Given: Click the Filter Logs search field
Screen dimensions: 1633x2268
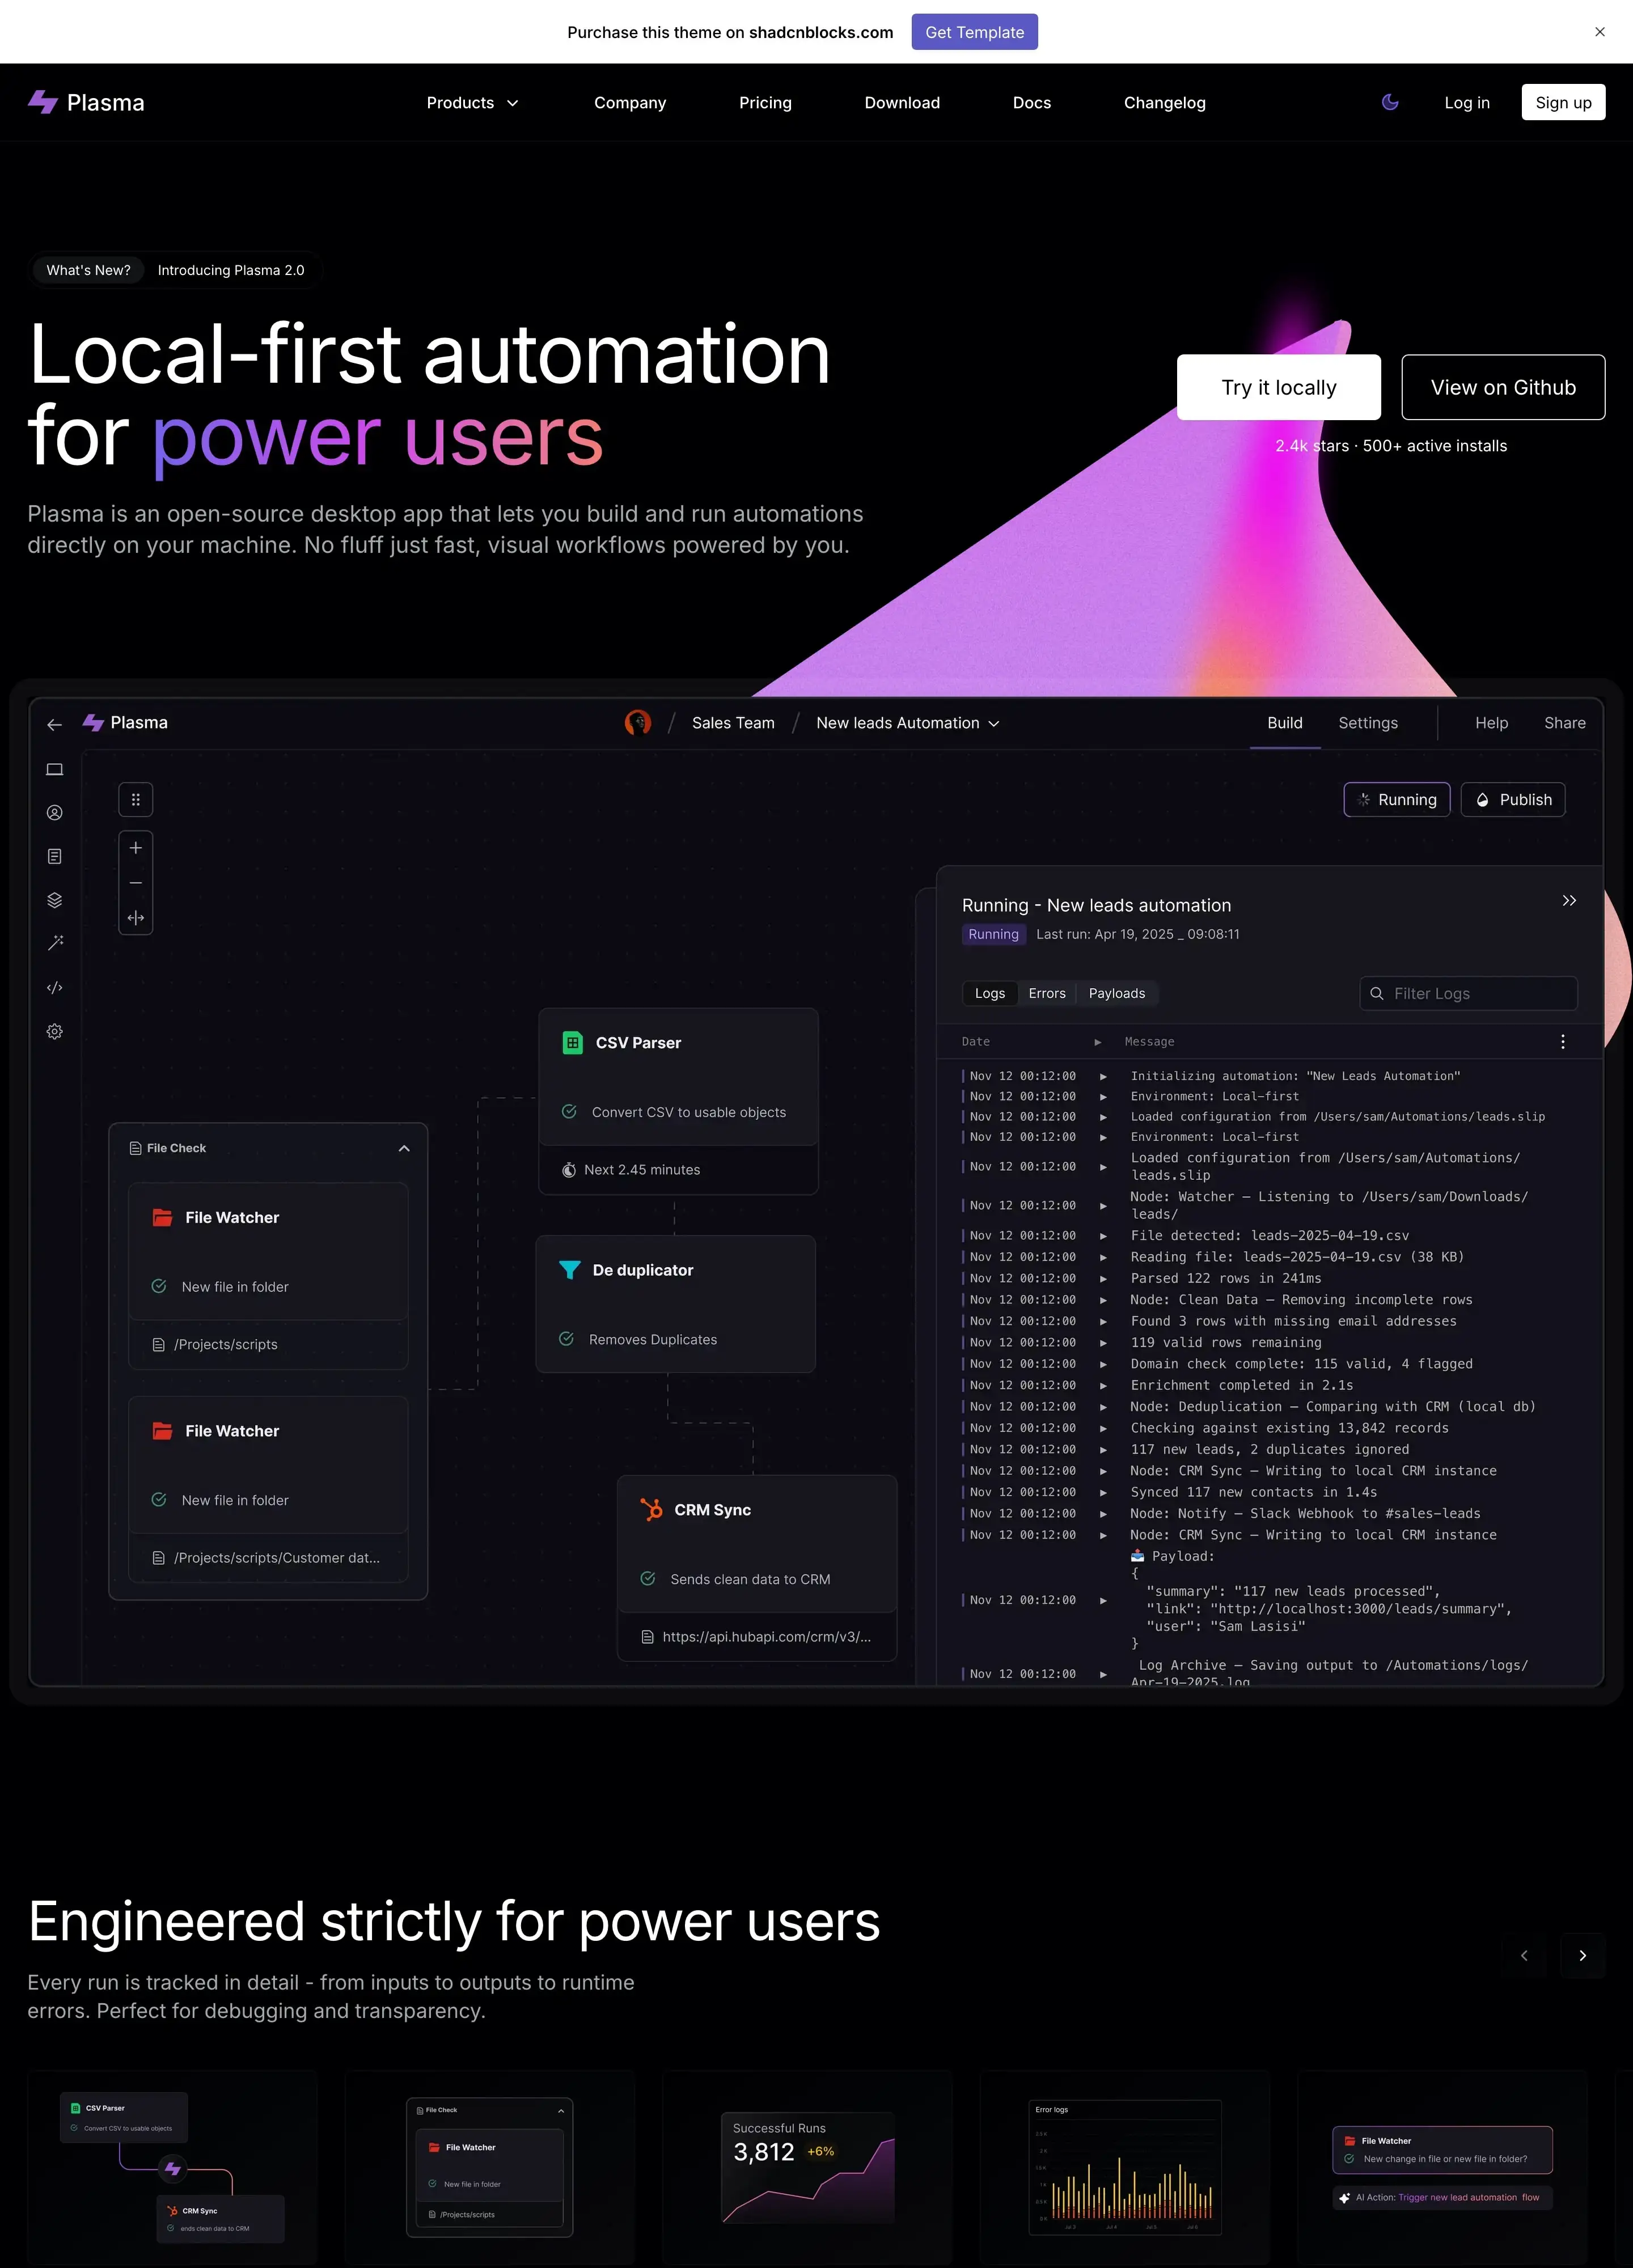Looking at the screenshot, I should click(x=1468, y=993).
